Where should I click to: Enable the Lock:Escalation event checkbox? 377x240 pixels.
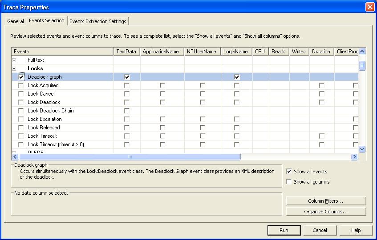21,119
